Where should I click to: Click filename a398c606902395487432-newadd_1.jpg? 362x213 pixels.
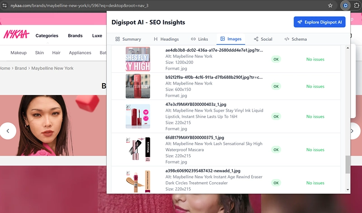click(203, 171)
